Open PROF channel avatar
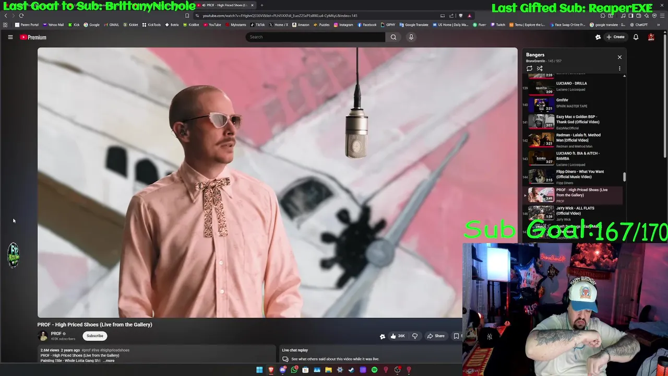 [x=42, y=336]
